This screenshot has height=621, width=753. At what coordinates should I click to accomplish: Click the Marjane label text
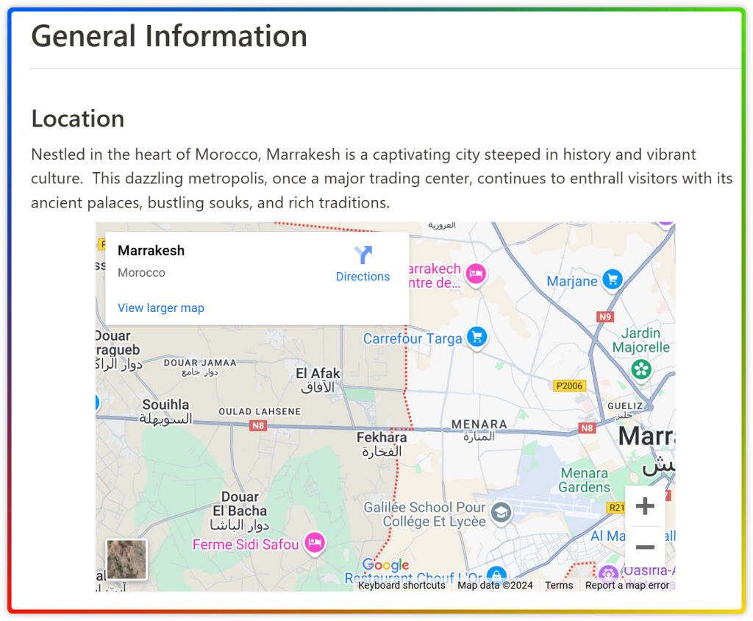(572, 281)
